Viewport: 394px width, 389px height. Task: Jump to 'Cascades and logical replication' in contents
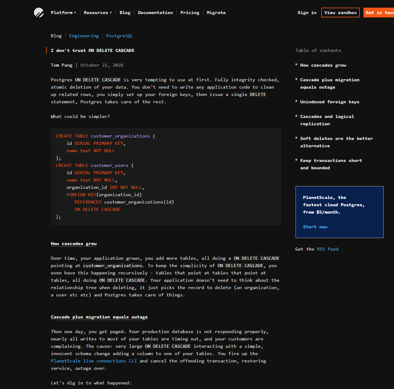click(327, 120)
